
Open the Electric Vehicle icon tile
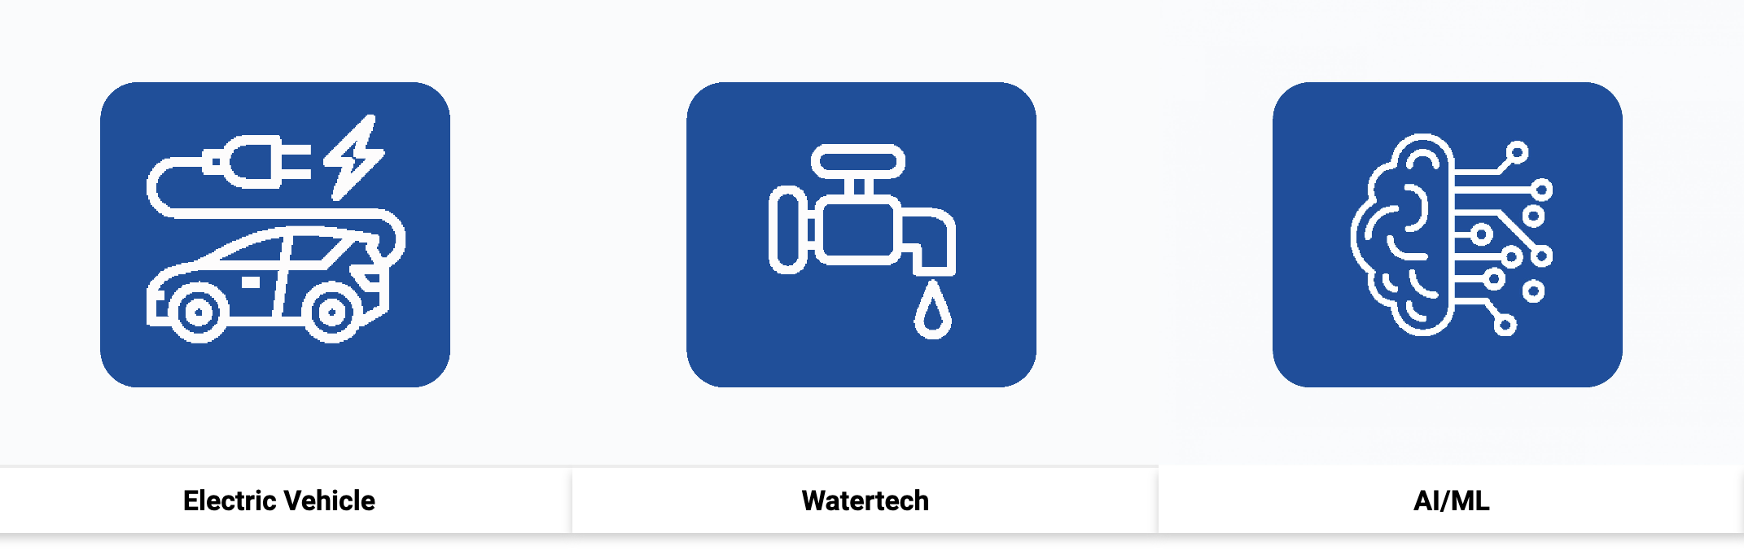[x=275, y=234]
